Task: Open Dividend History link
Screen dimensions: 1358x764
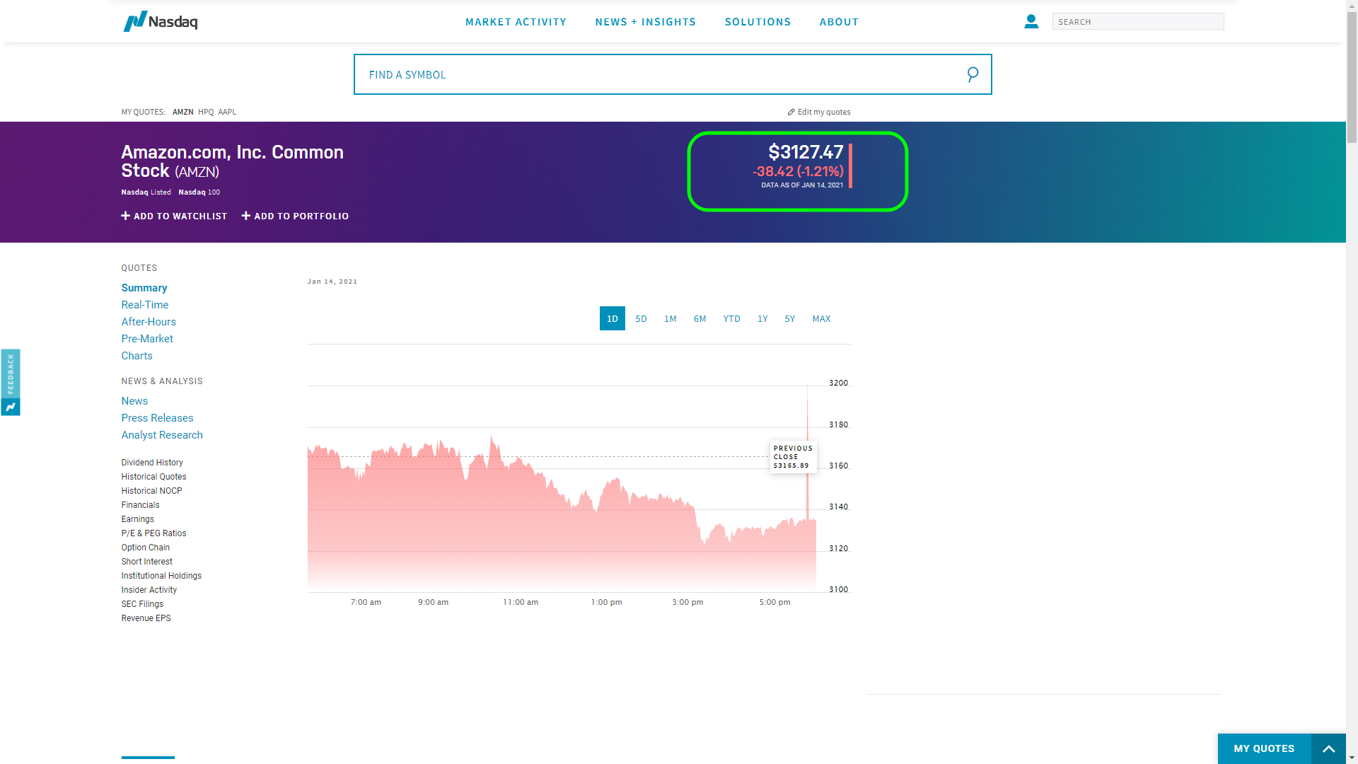Action: pyautogui.click(x=152, y=463)
